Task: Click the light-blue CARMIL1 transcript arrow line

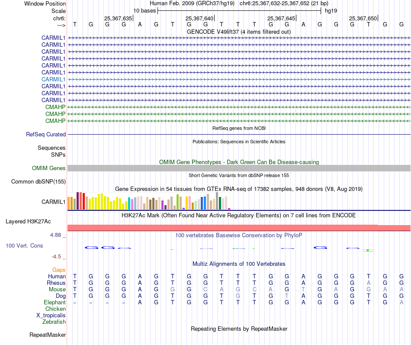Action: click(x=239, y=79)
